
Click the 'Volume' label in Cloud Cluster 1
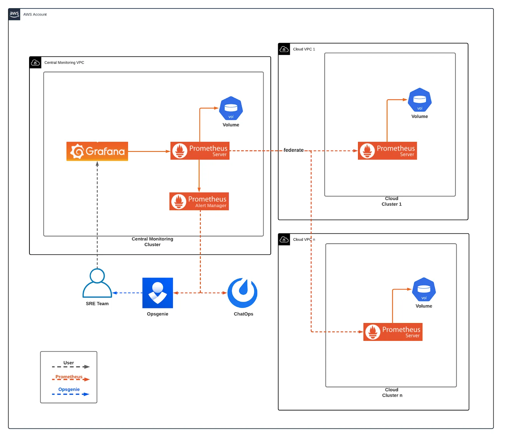pyautogui.click(x=420, y=117)
